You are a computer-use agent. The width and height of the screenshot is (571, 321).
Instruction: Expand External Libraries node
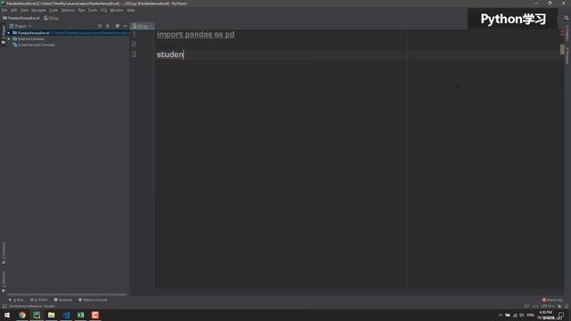(9, 39)
